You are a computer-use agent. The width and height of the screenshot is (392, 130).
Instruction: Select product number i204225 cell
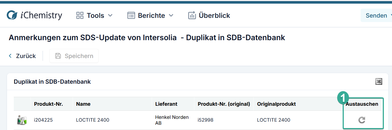43,120
